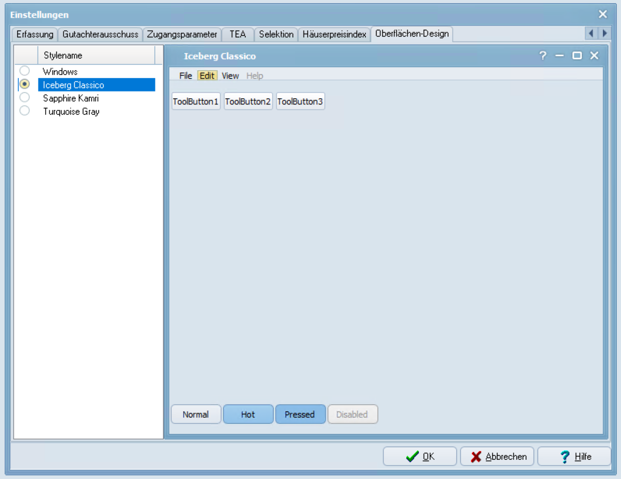Open the File menu in preview

click(186, 76)
